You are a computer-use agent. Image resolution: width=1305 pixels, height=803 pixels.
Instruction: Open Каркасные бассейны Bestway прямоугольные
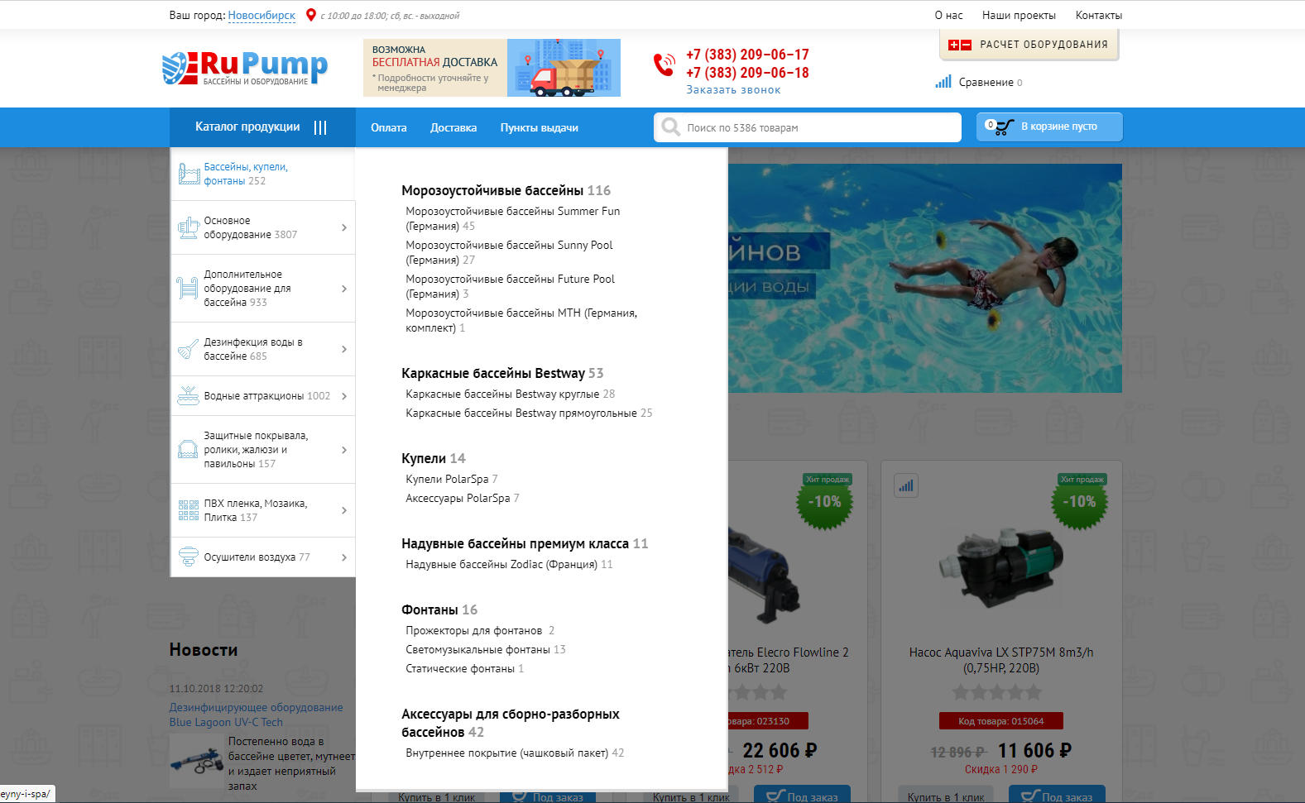[521, 413]
